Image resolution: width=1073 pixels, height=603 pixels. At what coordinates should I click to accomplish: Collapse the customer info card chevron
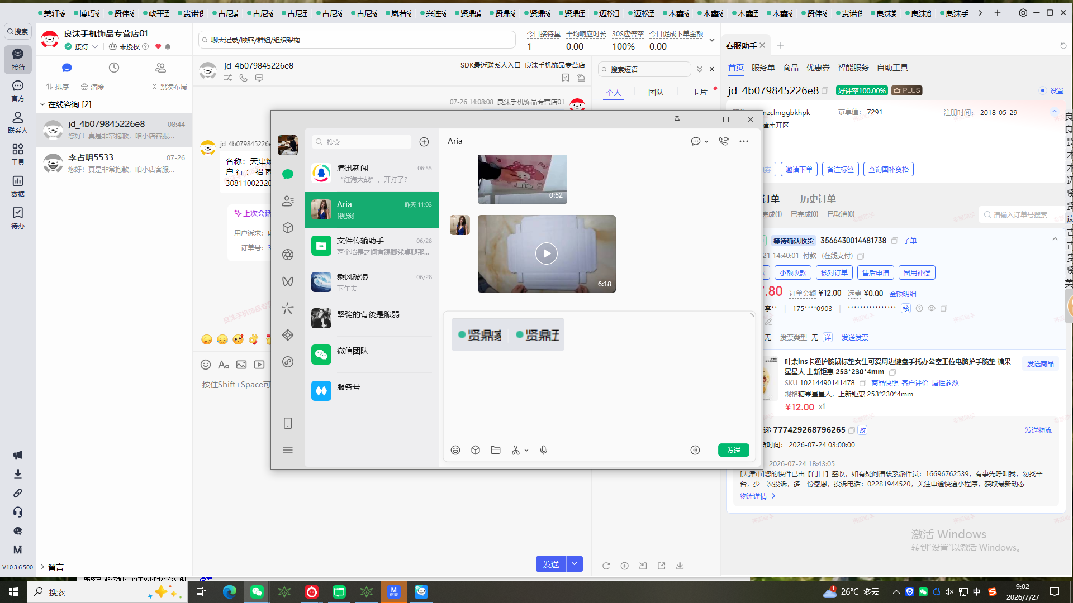click(x=1055, y=112)
